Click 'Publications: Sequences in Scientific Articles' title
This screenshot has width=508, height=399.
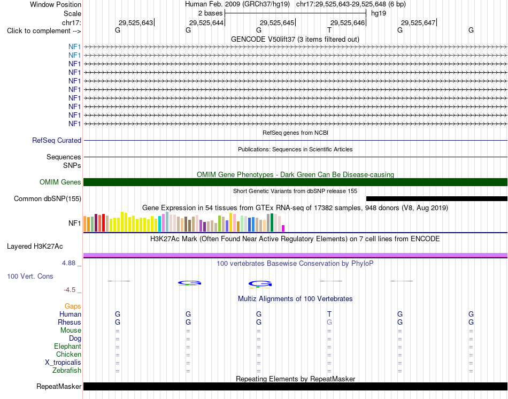[x=295, y=149]
